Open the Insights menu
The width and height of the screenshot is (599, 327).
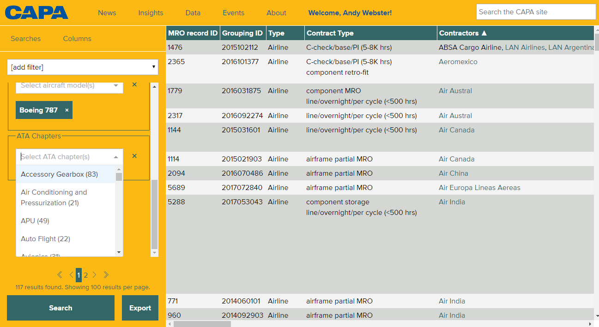pos(151,13)
